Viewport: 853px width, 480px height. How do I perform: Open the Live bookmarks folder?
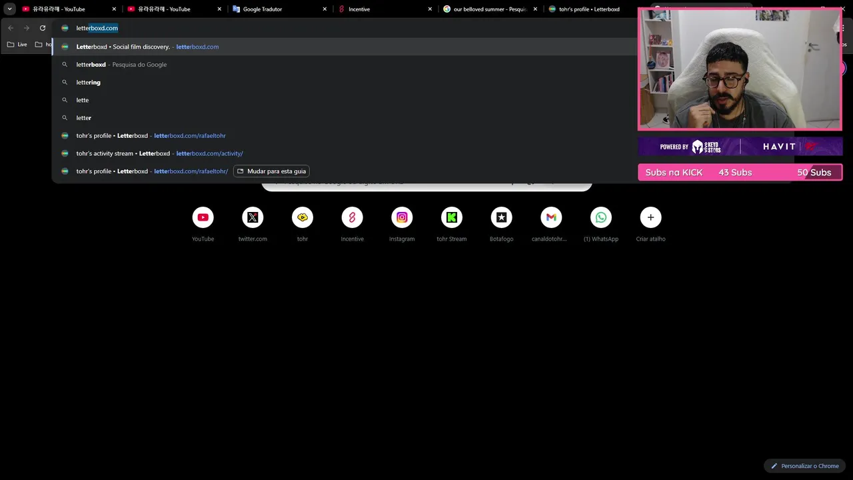(17, 45)
